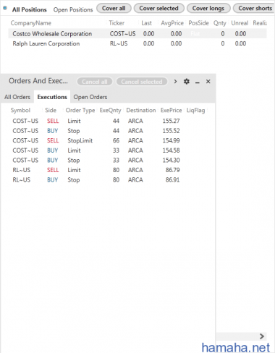Open the Orders And Executions settings gear
The height and width of the screenshot is (353, 275).
coord(187,82)
